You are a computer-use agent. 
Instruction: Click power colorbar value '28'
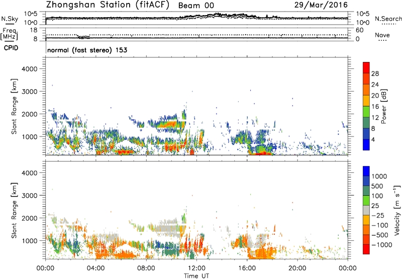point(375,74)
